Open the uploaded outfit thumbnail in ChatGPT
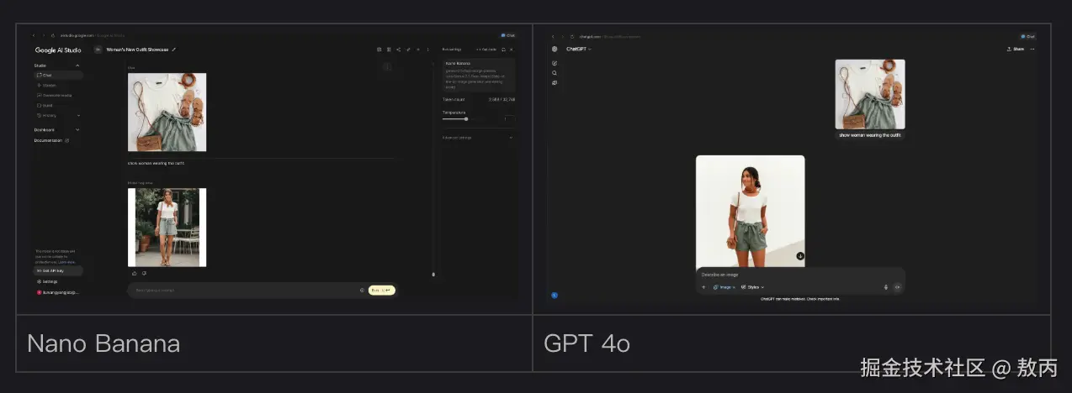This screenshot has height=393, width=1072. pos(870,94)
